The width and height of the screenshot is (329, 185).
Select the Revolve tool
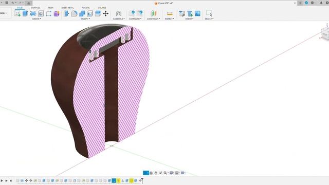click(33, 14)
